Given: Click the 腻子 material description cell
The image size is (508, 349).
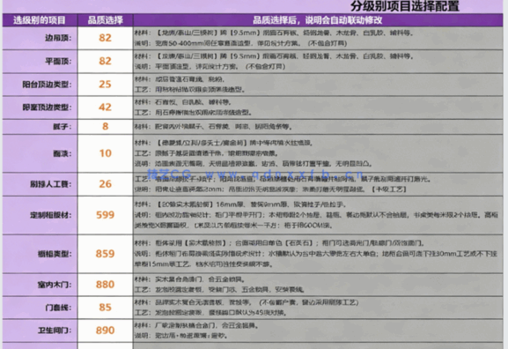Looking at the screenshot, I should click(318, 127).
